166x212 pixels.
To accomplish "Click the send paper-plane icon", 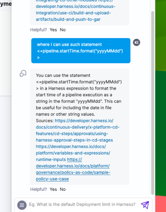I will pos(145,205).
